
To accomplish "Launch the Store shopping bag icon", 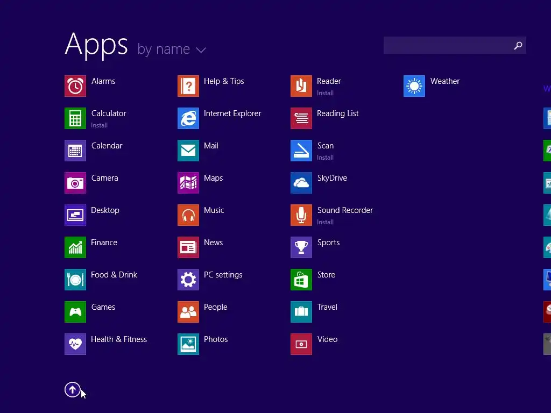I will coord(301,280).
